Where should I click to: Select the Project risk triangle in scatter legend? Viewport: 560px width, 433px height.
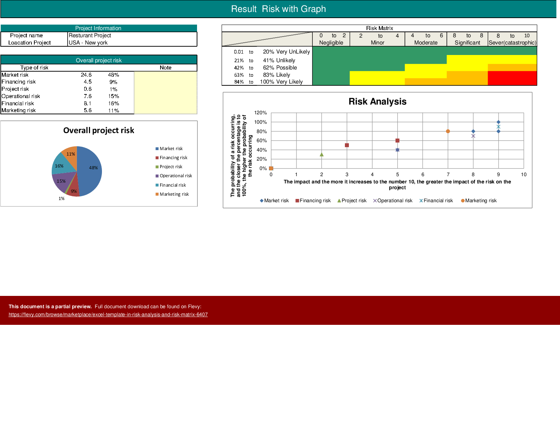click(x=339, y=201)
